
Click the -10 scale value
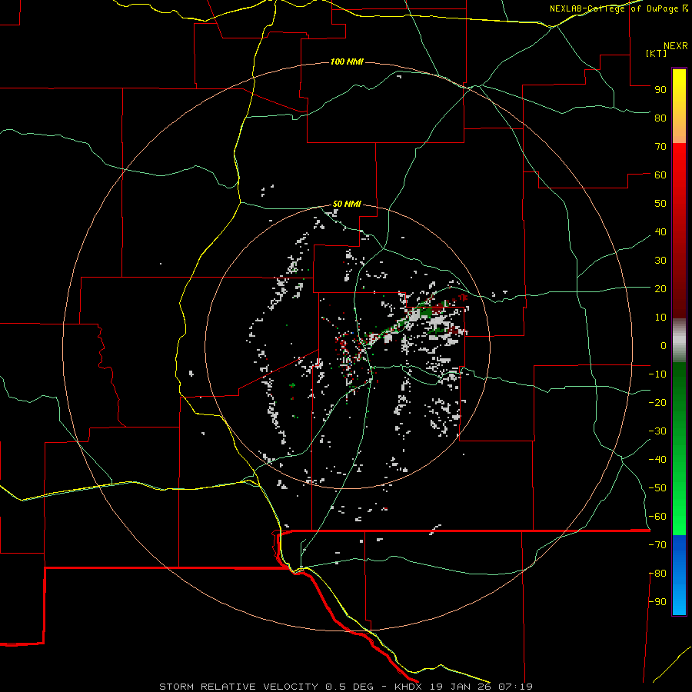[657, 374]
